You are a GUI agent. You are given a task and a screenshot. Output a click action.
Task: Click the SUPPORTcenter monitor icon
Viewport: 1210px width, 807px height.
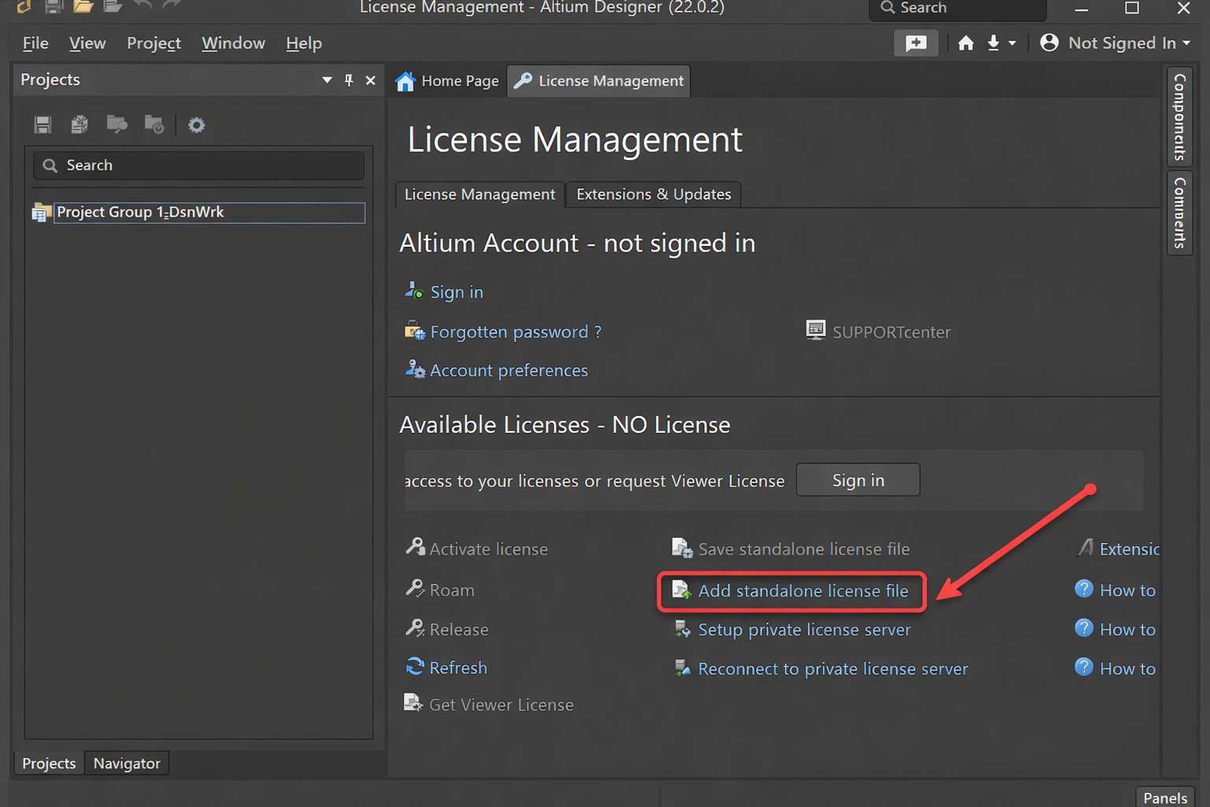click(x=816, y=329)
